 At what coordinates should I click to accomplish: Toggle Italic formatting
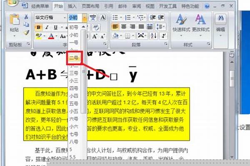click(x=47, y=27)
